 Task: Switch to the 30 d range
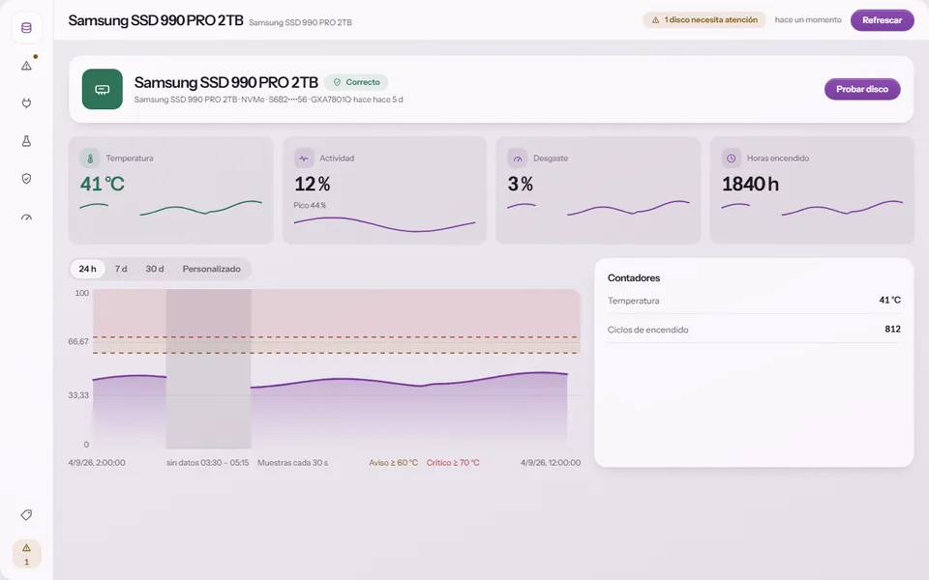[155, 269]
